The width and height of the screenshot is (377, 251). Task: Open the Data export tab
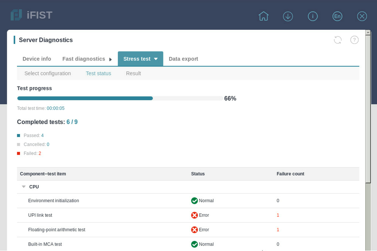tap(184, 59)
